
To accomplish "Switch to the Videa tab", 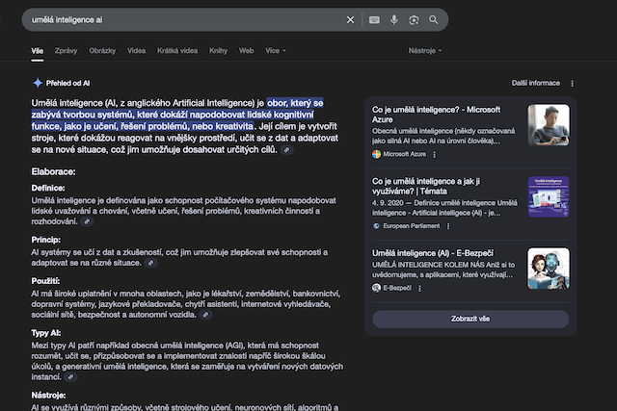I will pyautogui.click(x=136, y=51).
